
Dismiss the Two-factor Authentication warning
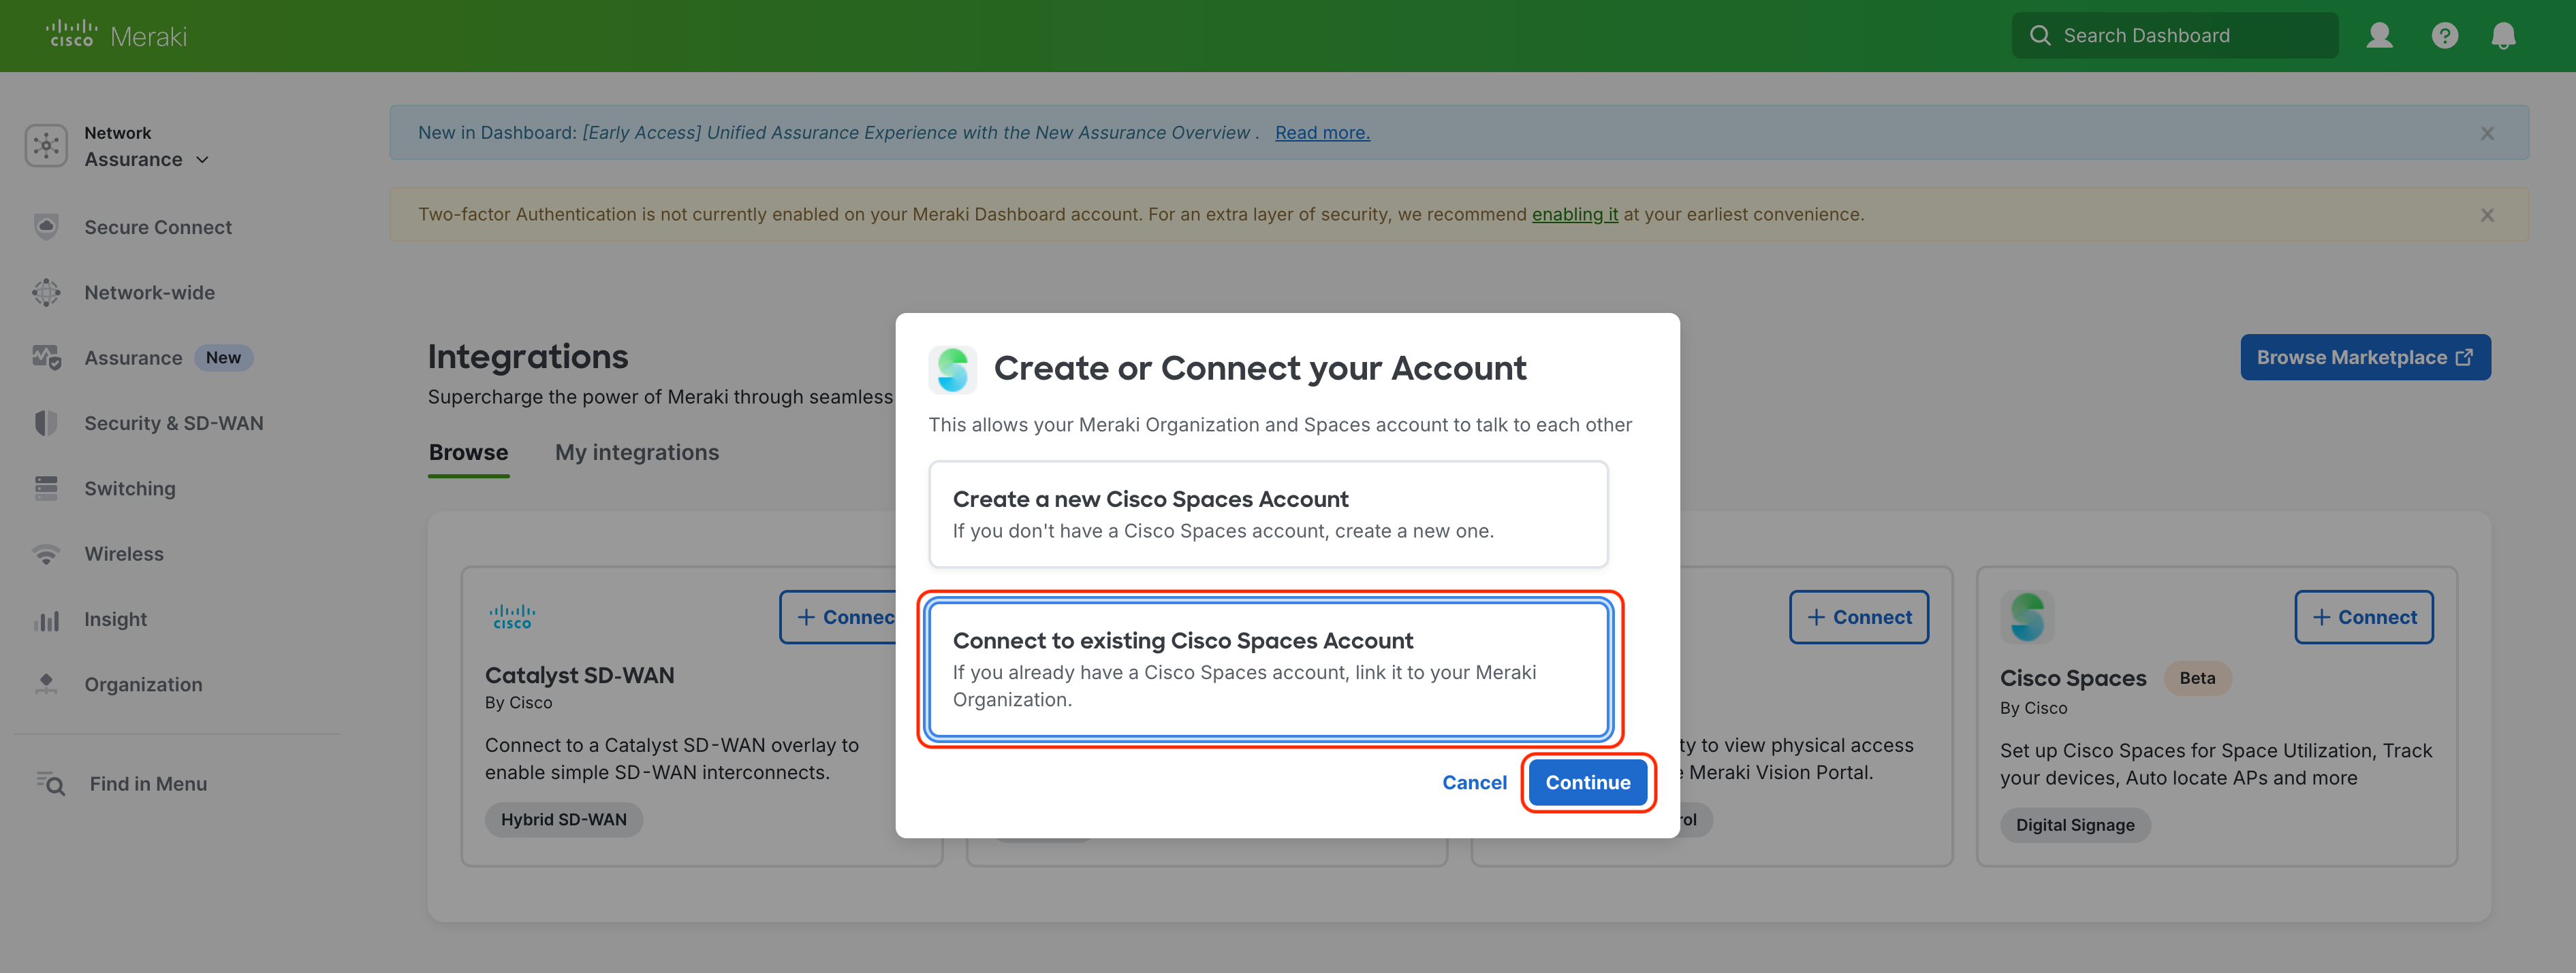point(2486,215)
